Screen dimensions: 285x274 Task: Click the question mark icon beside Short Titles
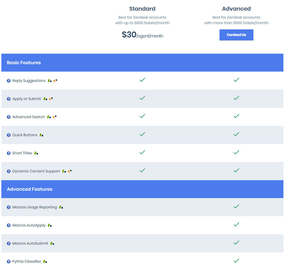tap(9, 153)
